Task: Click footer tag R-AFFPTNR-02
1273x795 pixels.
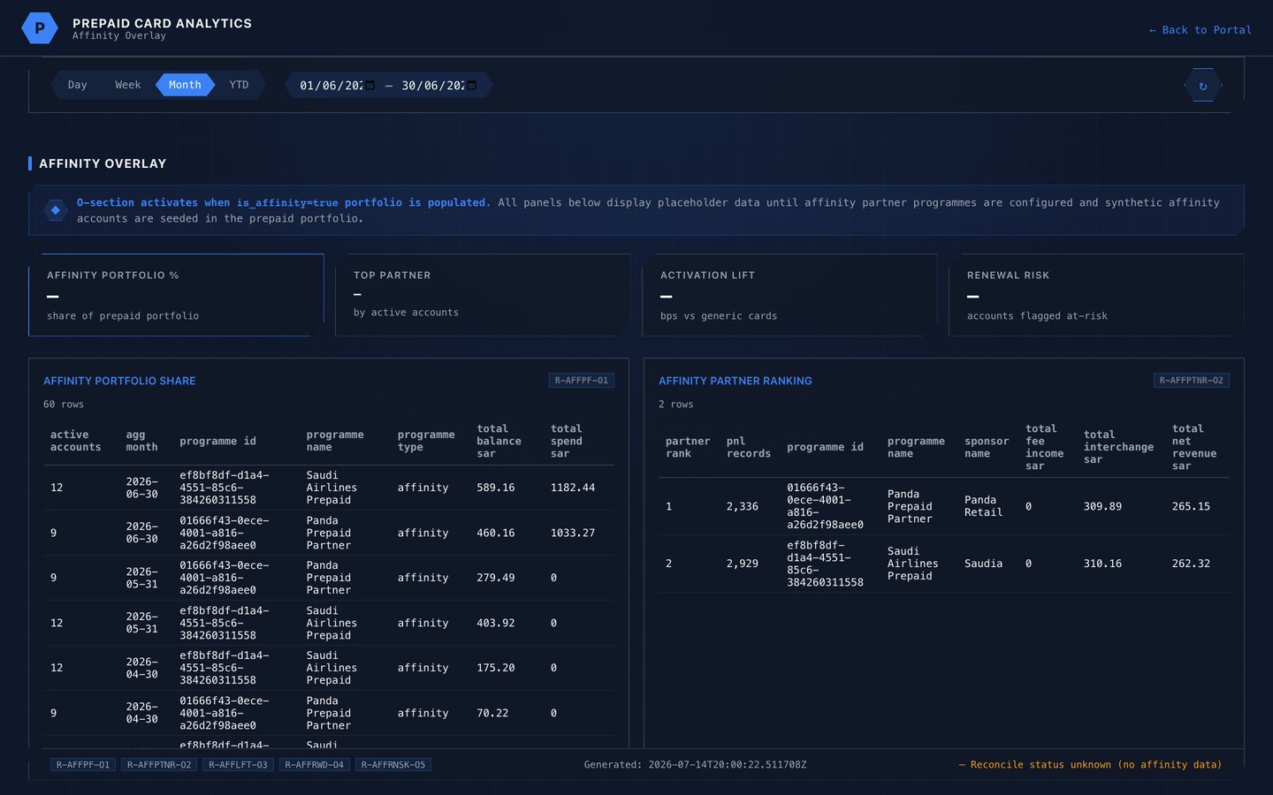Action: [159, 765]
